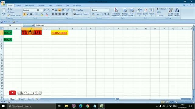Viewport: 195px width, 109px height.
Task: Open Find & Select binoculars
Action: (x=177, y=12)
